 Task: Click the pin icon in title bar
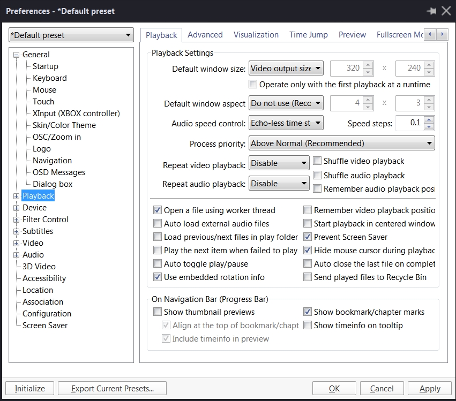click(431, 11)
